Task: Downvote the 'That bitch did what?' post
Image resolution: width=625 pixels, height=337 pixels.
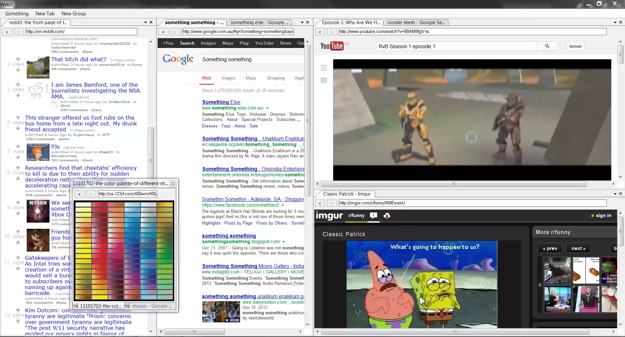Action: pyautogui.click(x=18, y=70)
